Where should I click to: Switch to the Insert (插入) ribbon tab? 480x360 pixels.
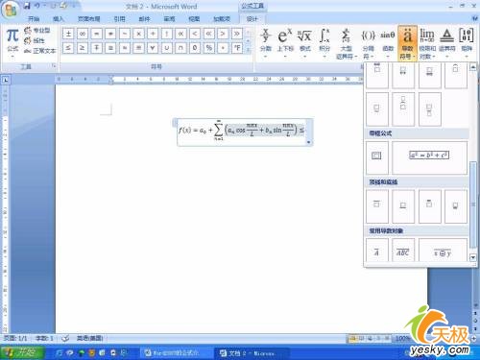59,19
